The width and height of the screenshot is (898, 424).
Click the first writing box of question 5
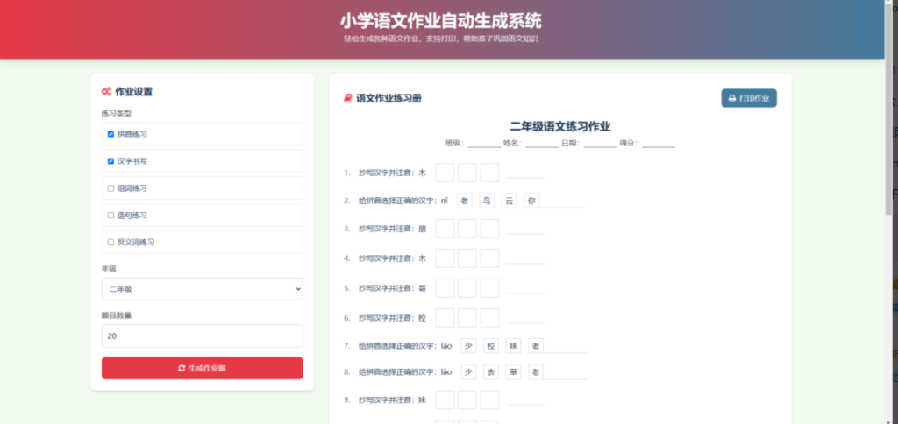pos(445,288)
